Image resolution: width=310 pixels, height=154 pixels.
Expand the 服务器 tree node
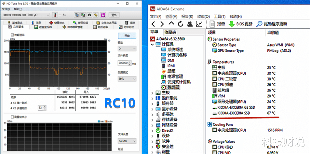152,104
